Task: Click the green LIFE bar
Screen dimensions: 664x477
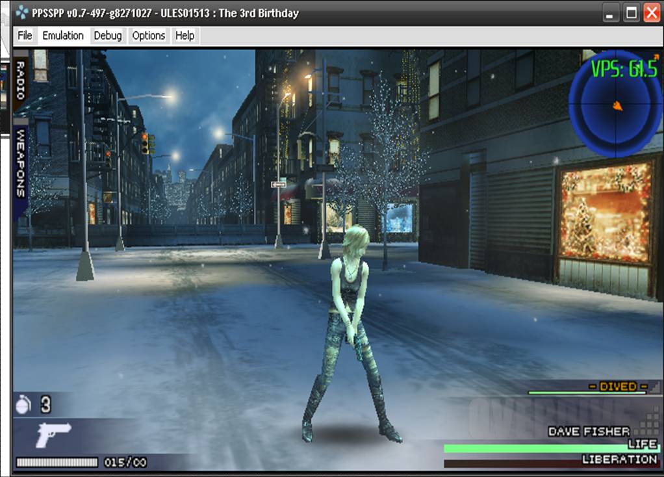Action: (x=551, y=448)
